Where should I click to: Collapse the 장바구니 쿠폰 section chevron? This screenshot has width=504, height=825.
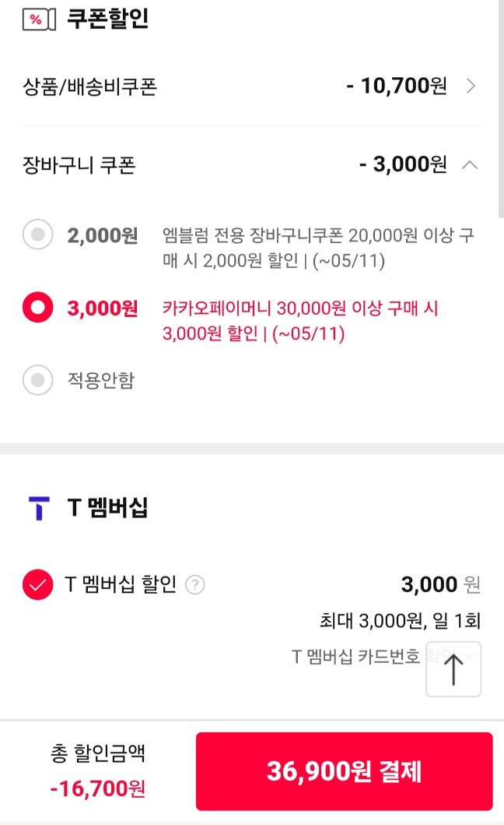(470, 164)
